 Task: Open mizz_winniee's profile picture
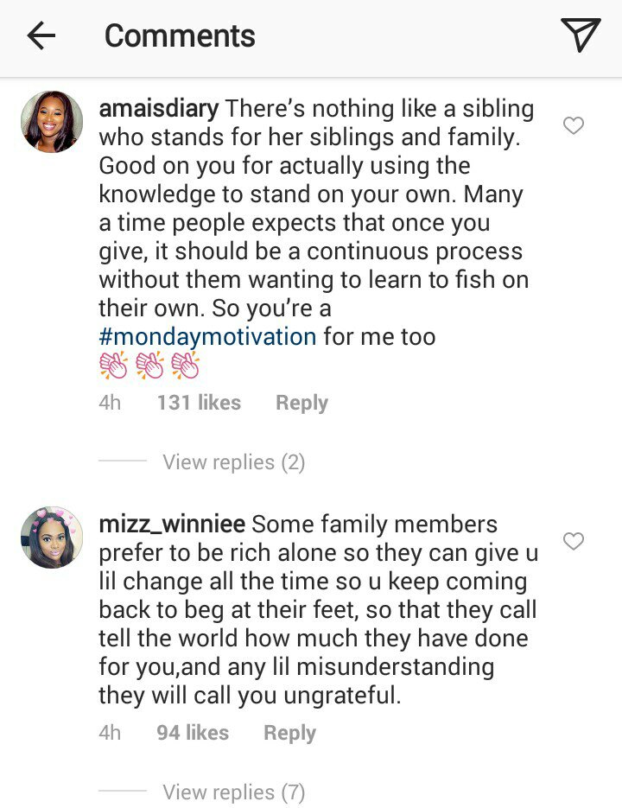click(x=52, y=538)
